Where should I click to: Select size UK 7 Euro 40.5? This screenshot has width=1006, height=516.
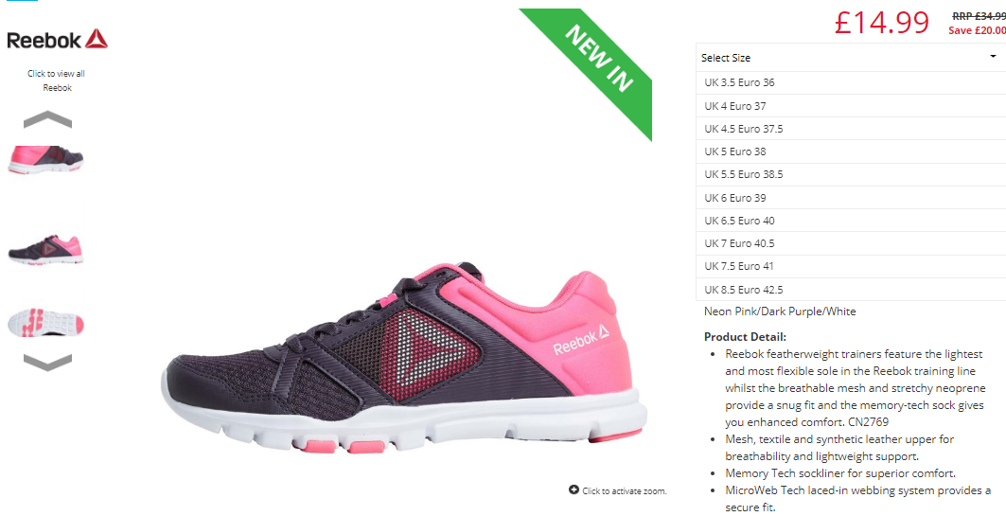(851, 243)
